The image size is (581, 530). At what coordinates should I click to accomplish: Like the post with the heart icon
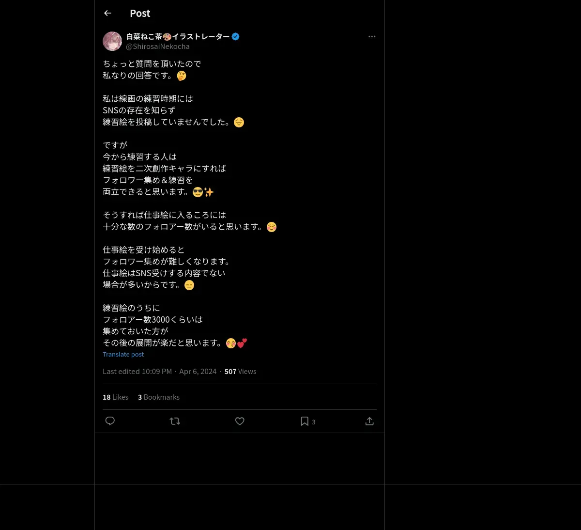240,421
